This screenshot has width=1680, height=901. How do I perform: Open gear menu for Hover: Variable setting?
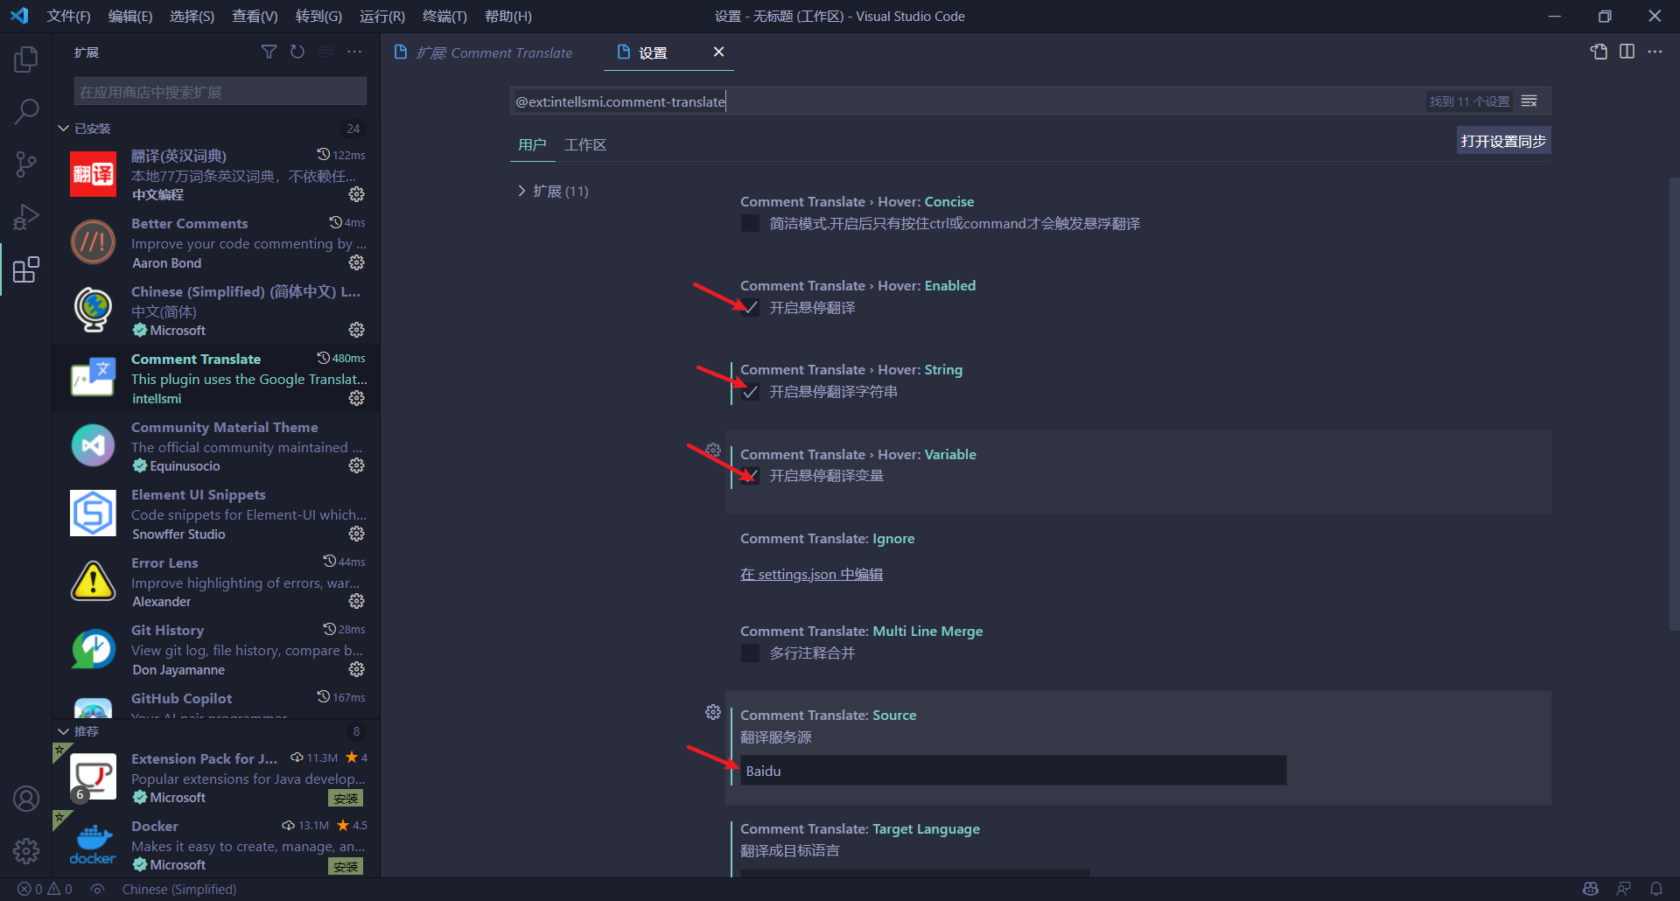tap(713, 450)
